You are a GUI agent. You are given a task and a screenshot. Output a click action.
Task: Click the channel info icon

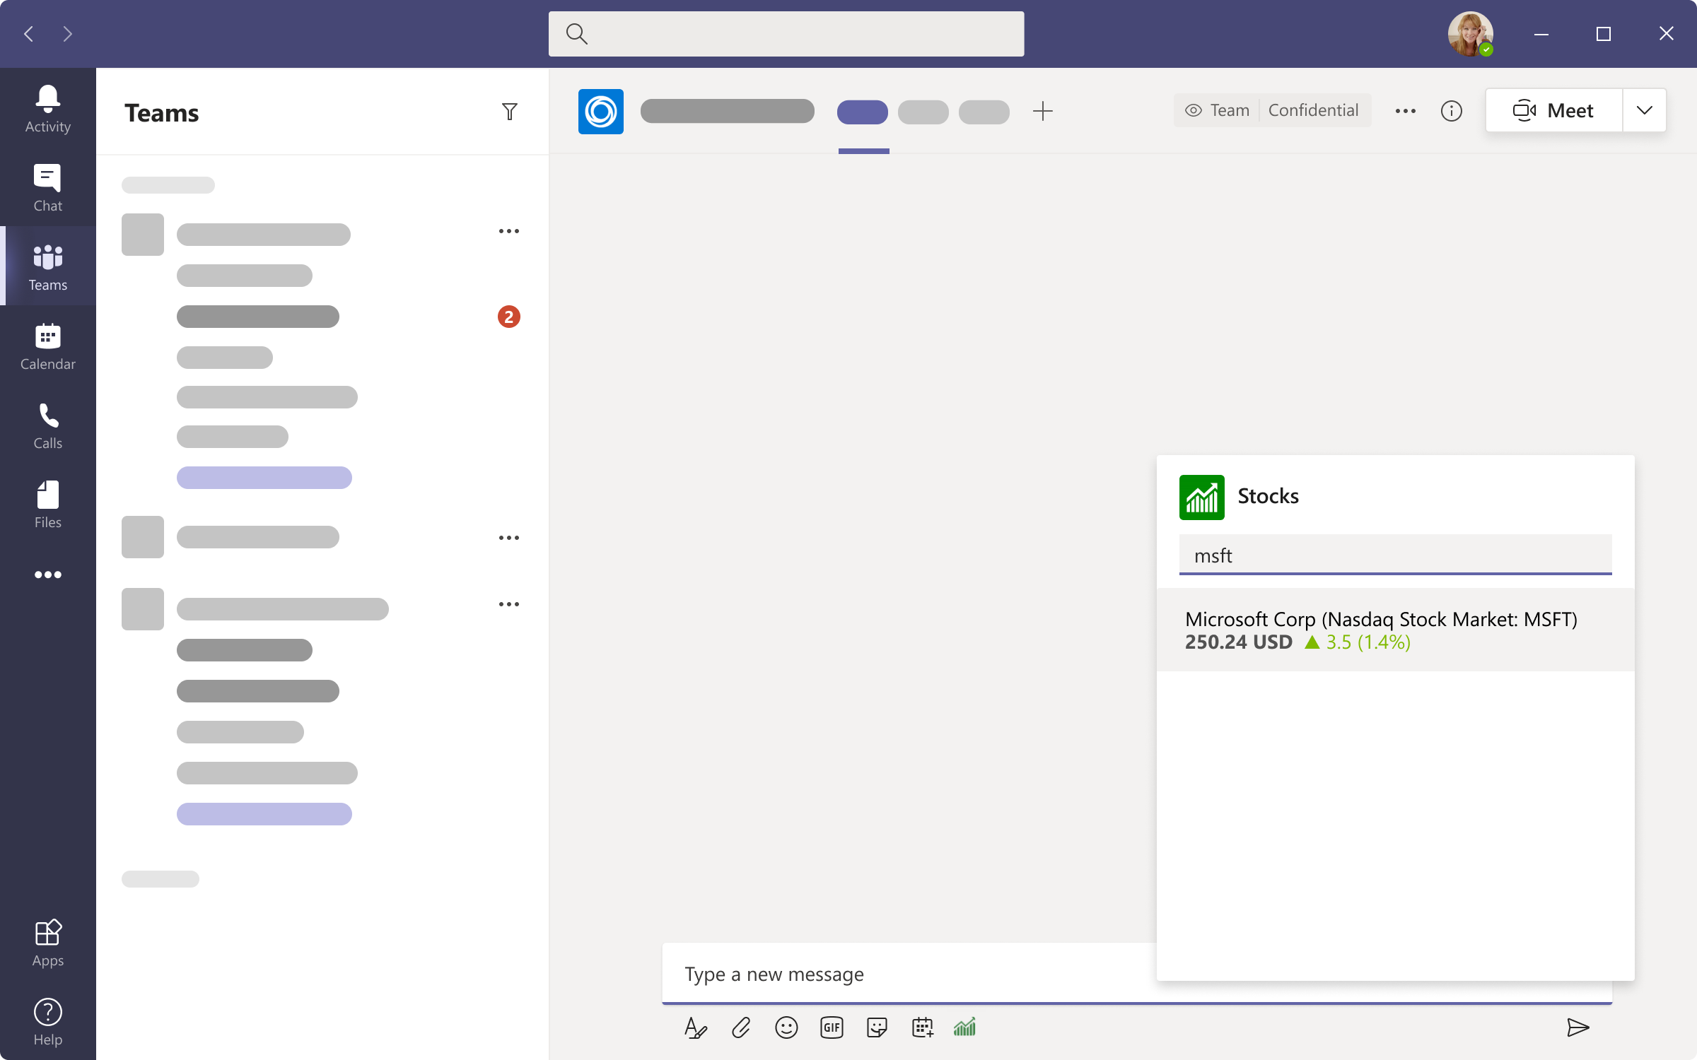1451,111
